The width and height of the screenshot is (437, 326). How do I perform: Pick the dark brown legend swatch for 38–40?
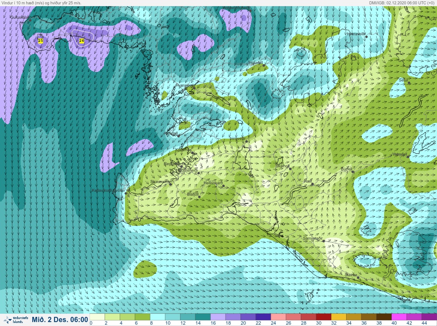tap(384, 317)
